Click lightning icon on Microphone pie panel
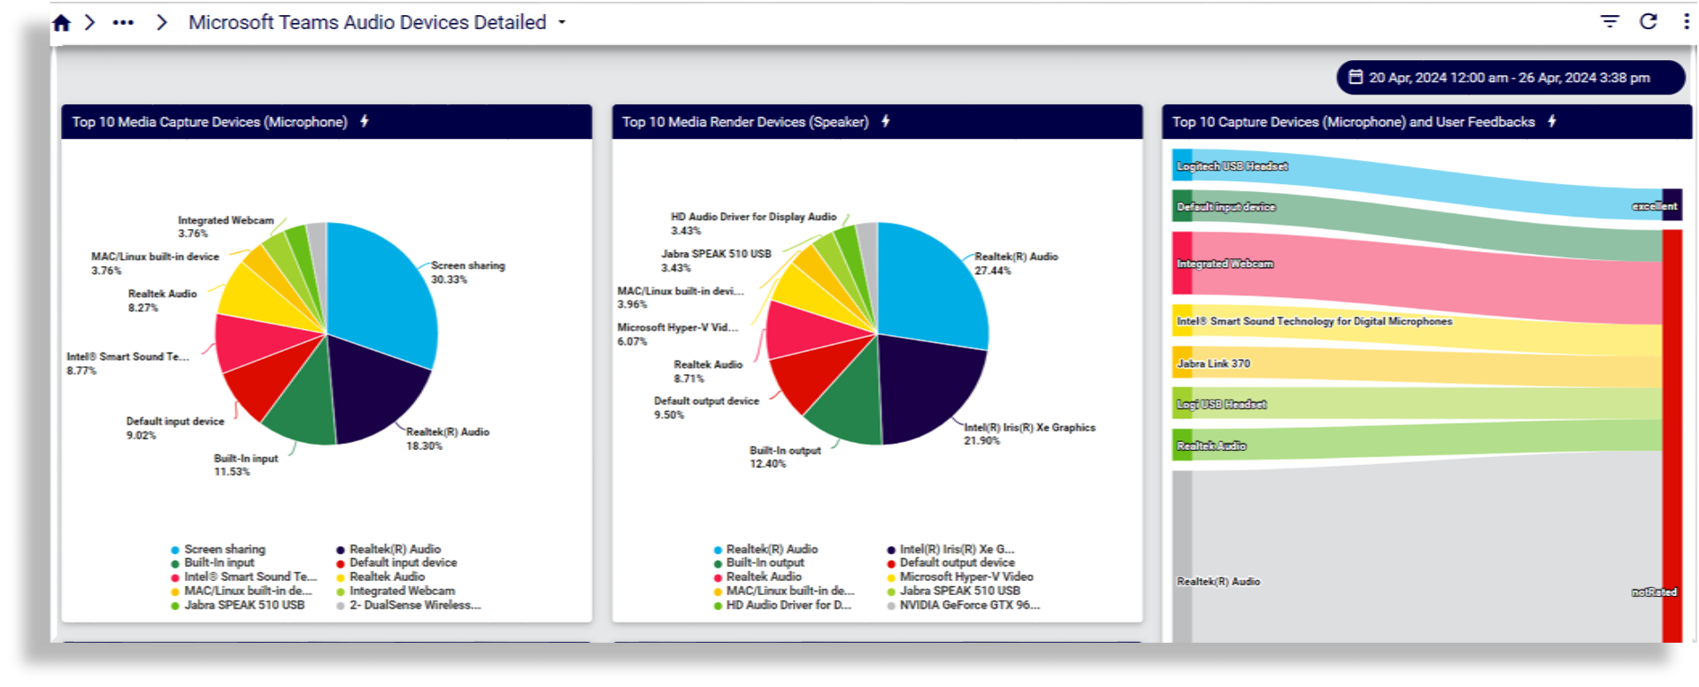Image resolution: width=1699 pixels, height=687 pixels. (x=364, y=121)
